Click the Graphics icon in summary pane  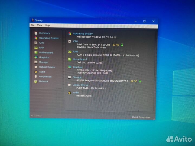[70, 67]
